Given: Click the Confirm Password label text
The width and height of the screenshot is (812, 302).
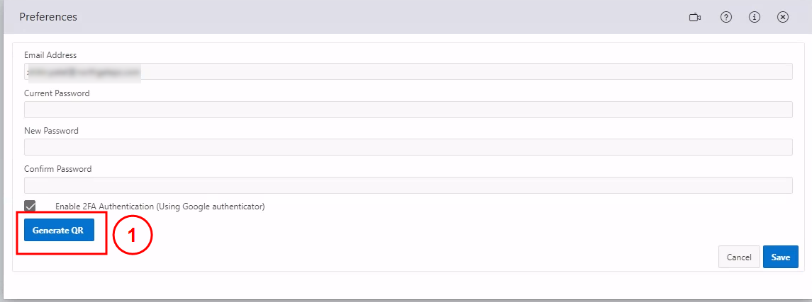Looking at the screenshot, I should [57, 169].
